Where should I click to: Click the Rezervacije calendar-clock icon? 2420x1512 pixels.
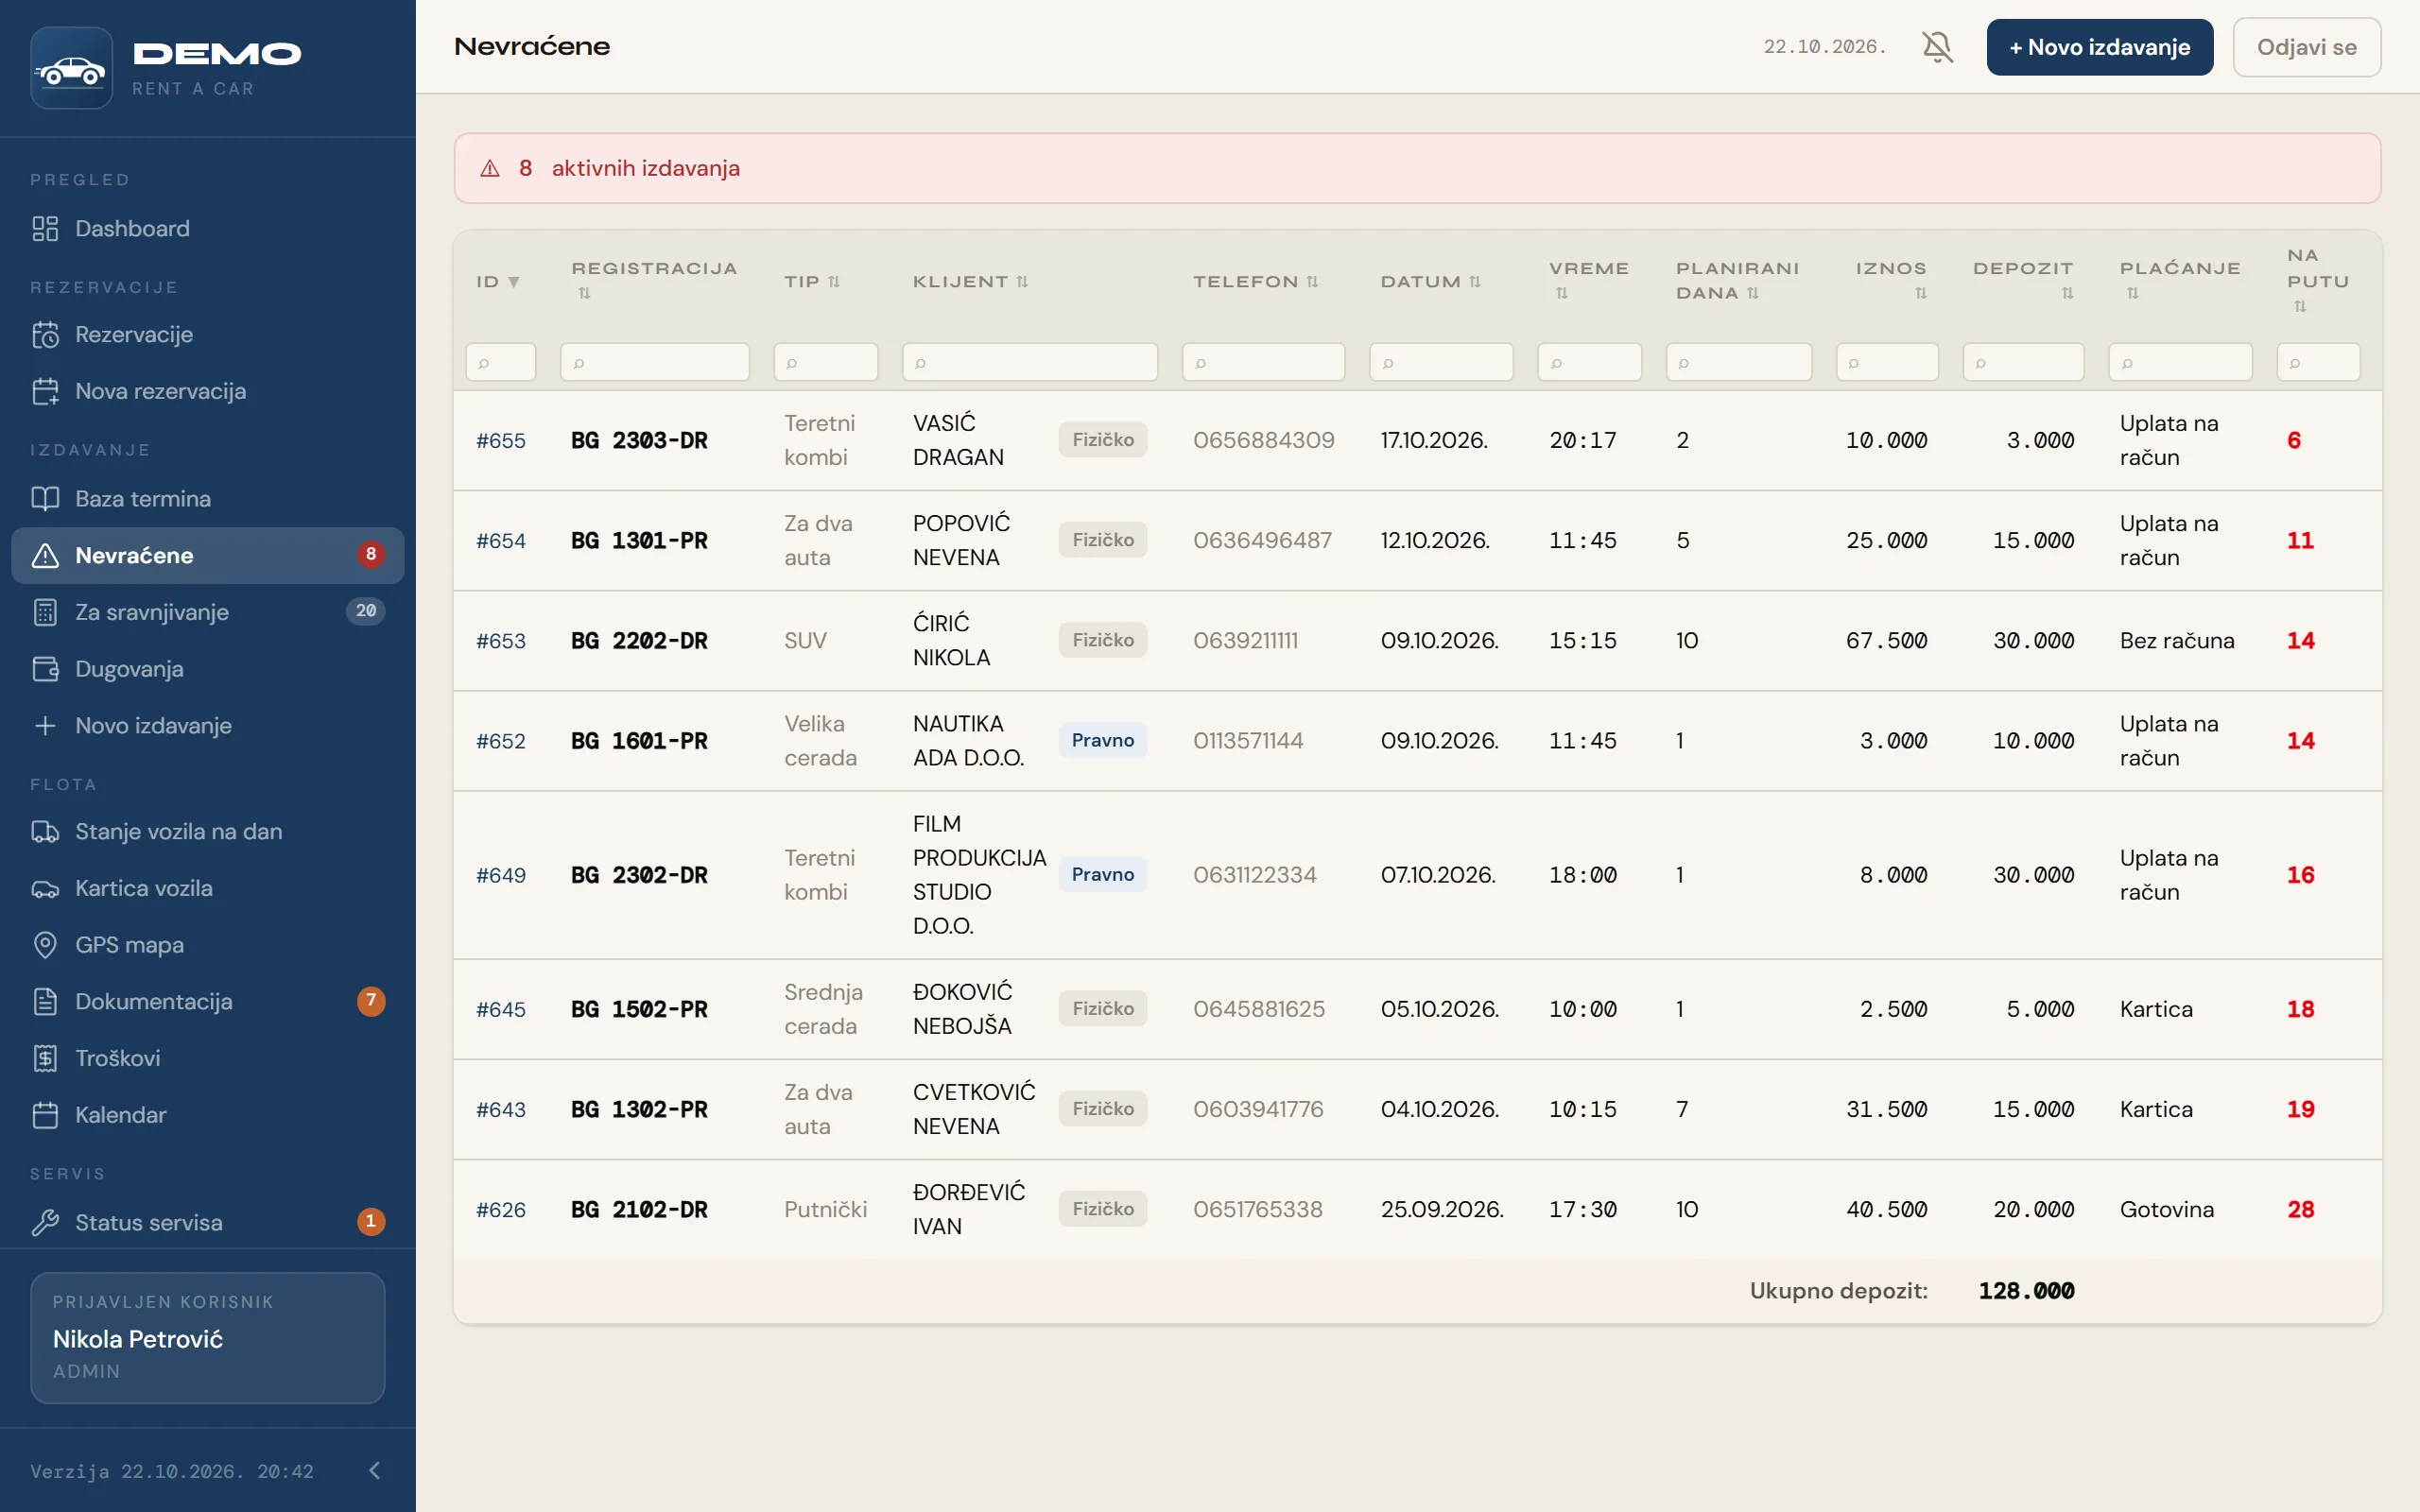[x=45, y=335]
